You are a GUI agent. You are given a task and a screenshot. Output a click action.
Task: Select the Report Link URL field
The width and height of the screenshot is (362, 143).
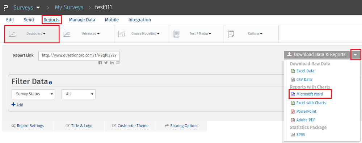79,55
